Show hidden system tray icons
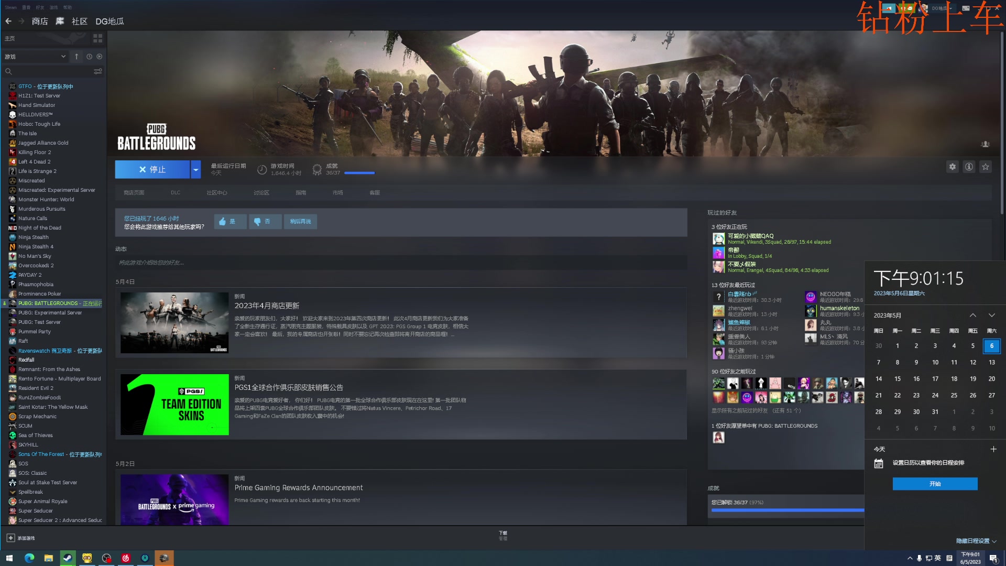Viewport: 1006px width, 566px height. [x=910, y=558]
